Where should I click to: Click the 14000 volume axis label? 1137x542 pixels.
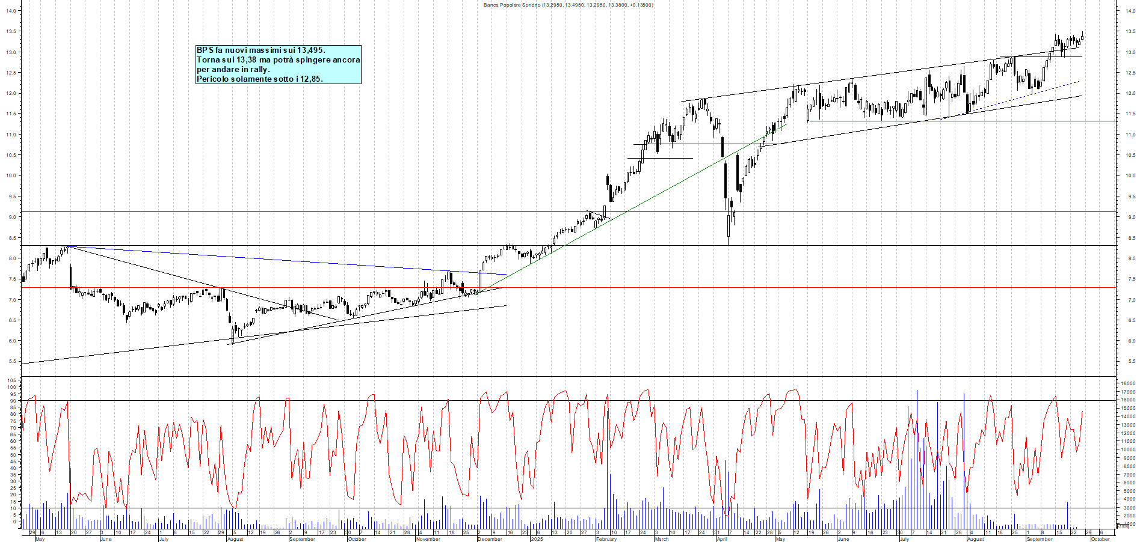pos(1128,416)
